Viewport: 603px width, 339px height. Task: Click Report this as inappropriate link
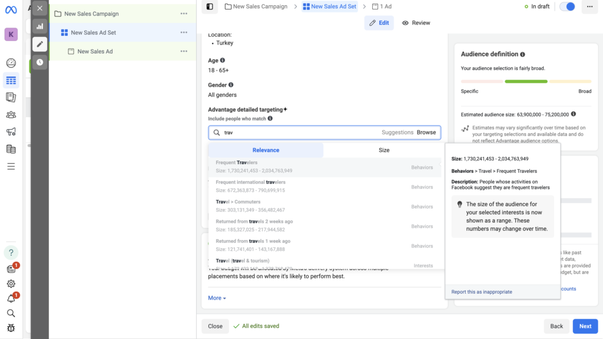coord(482,292)
